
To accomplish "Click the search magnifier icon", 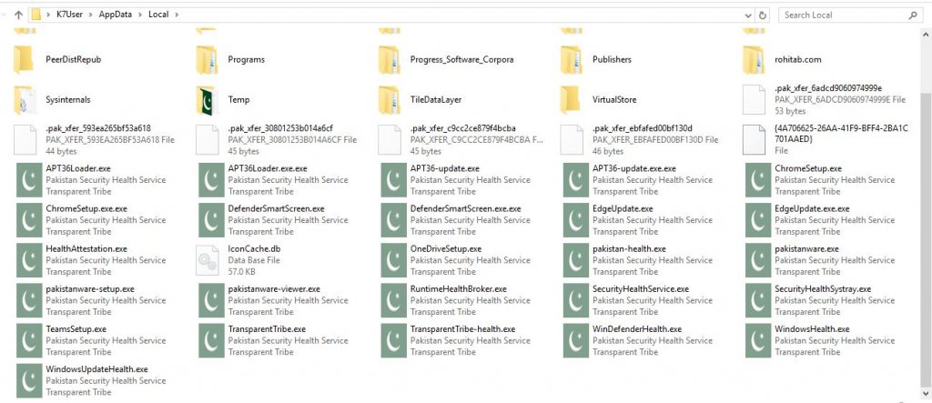I will pos(913,15).
